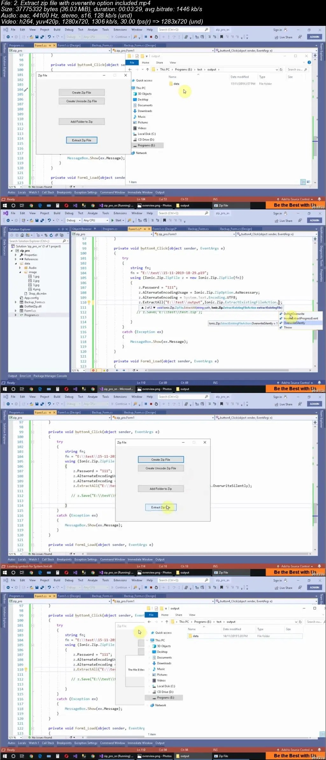Select App.config in Solution Explorer

click(x=29, y=298)
